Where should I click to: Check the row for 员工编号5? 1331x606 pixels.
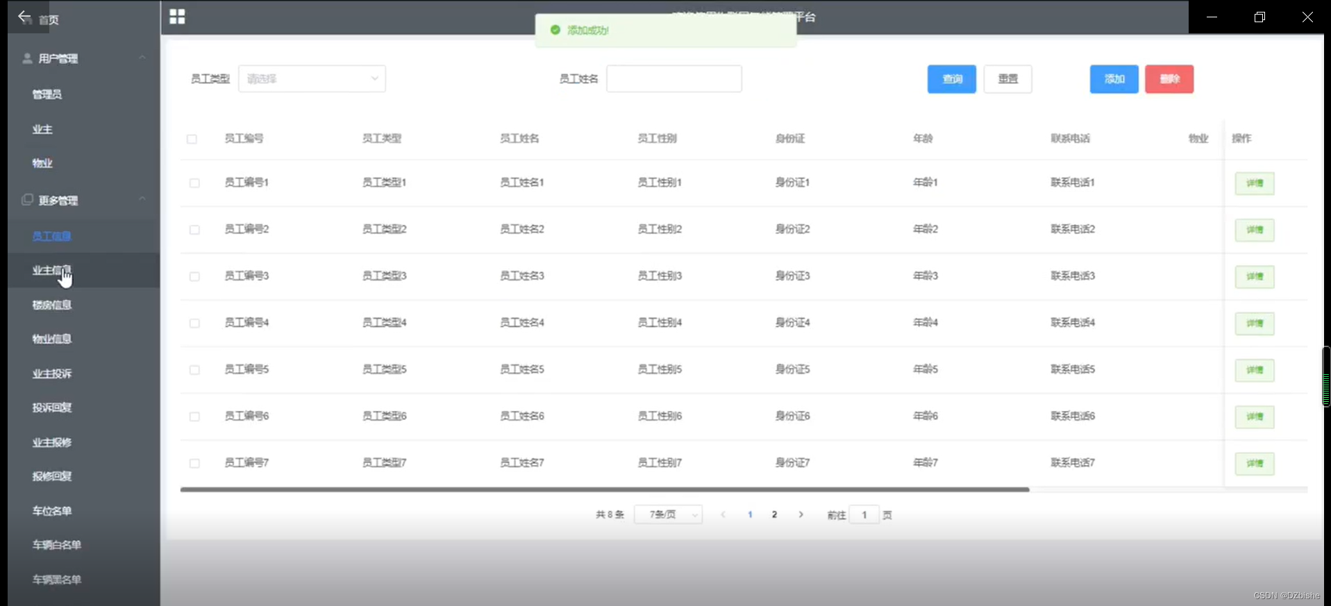(x=194, y=370)
